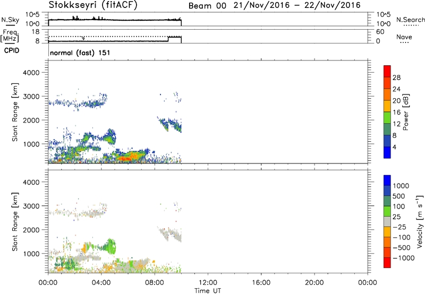The image size is (425, 294).
Task: Click the gray segment of the velocity colorbar
Action: tap(387, 222)
